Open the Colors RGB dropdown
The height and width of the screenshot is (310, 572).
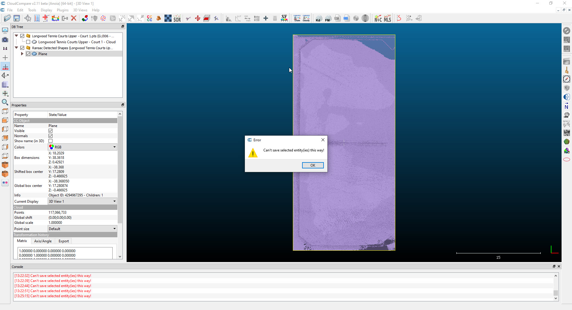tap(83, 147)
